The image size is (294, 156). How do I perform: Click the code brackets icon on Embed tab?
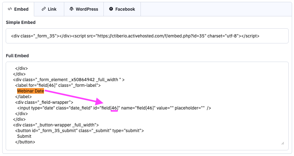point(10,9)
